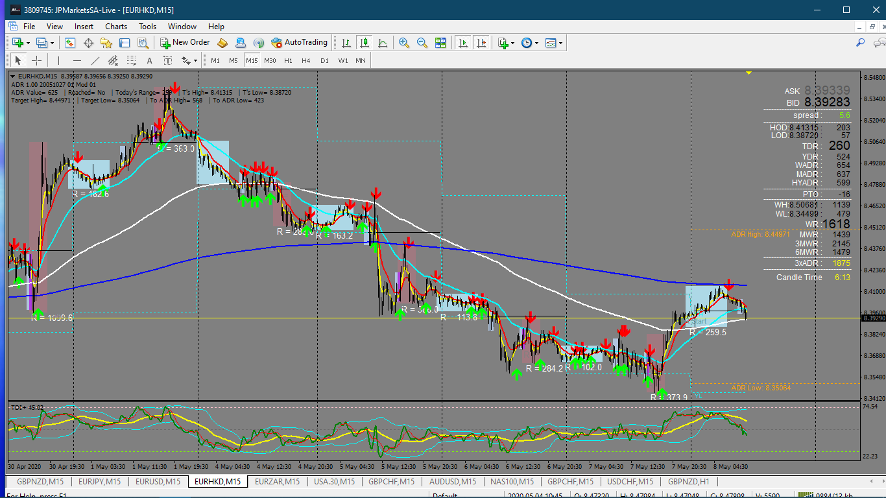Choose the Arrows drawing objects icon

click(x=186, y=60)
